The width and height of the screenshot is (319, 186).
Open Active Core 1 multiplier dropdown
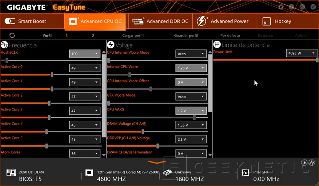[x=85, y=82]
